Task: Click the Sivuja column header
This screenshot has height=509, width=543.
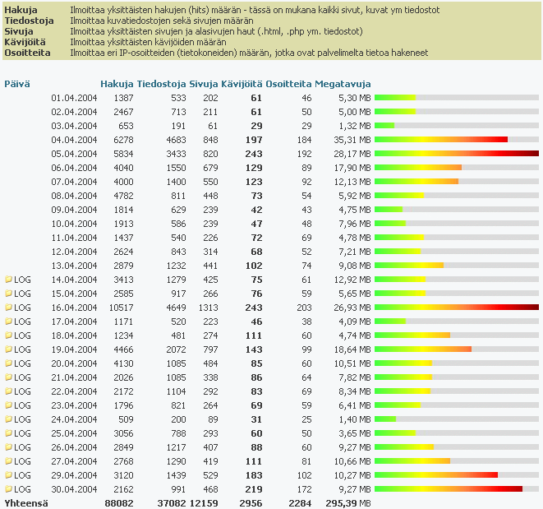Action: (204, 84)
